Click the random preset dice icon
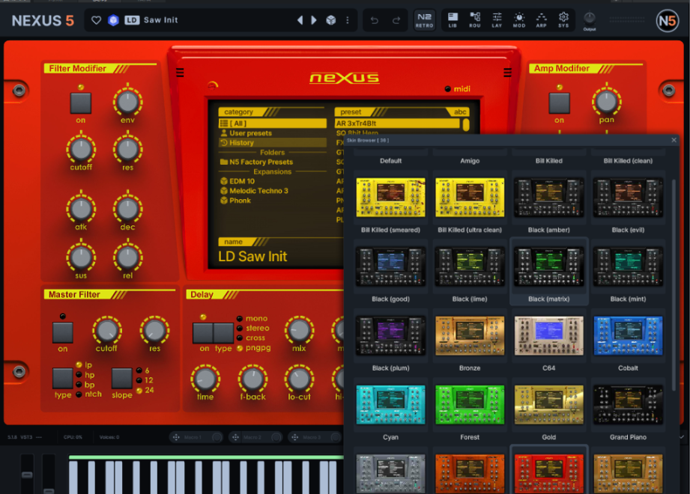The image size is (690, 494). point(330,20)
